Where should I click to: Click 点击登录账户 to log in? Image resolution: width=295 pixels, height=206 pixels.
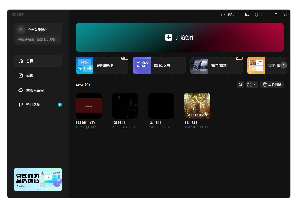(38, 30)
